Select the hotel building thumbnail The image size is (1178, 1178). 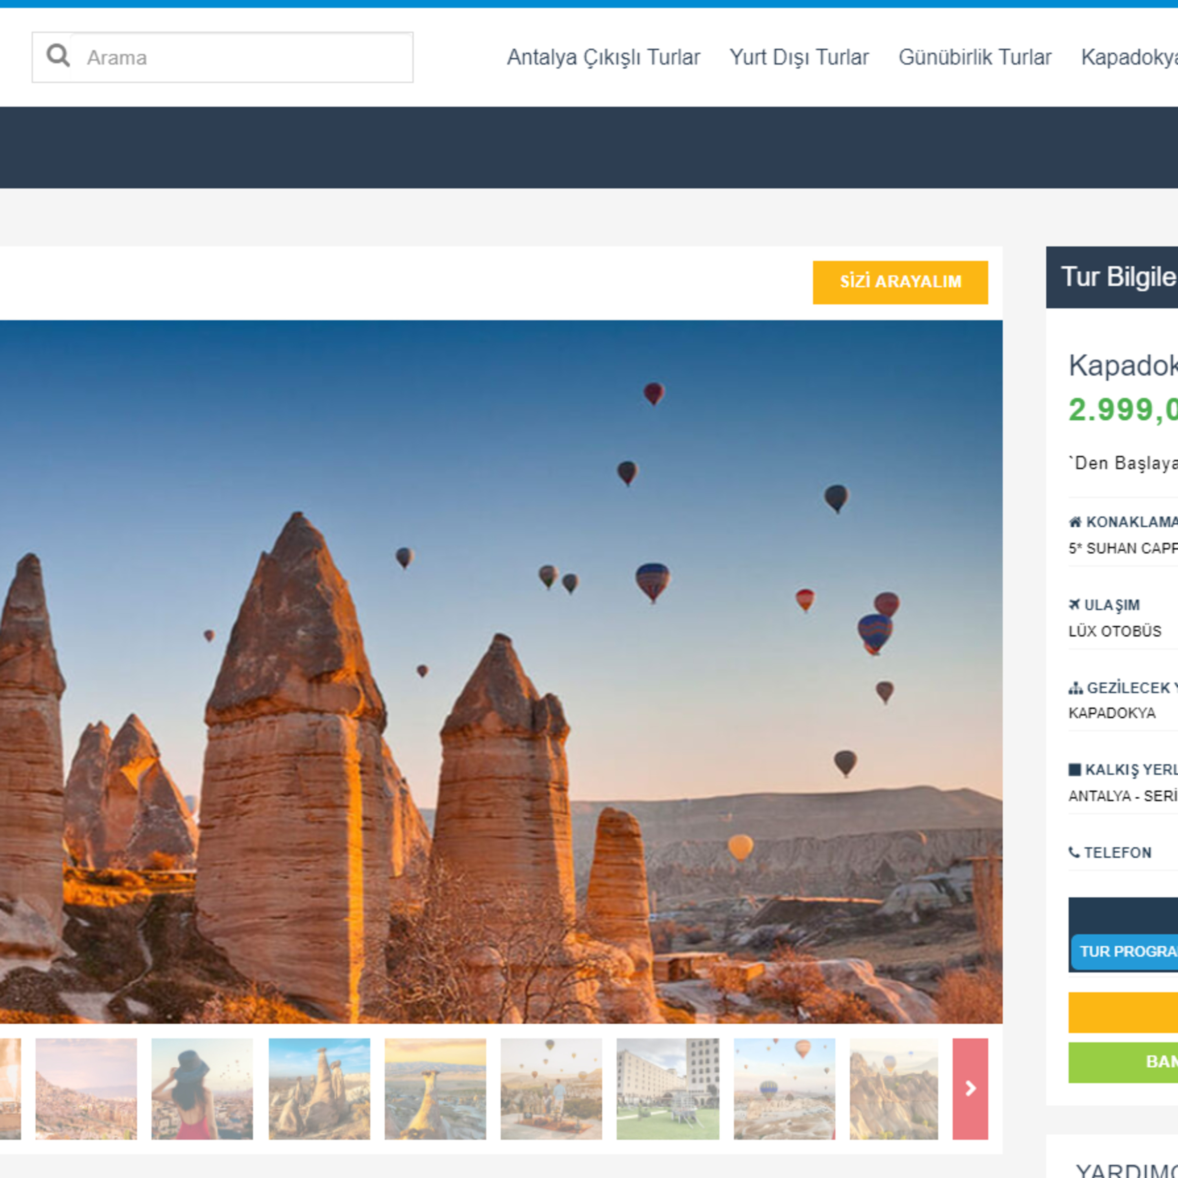click(x=668, y=1088)
